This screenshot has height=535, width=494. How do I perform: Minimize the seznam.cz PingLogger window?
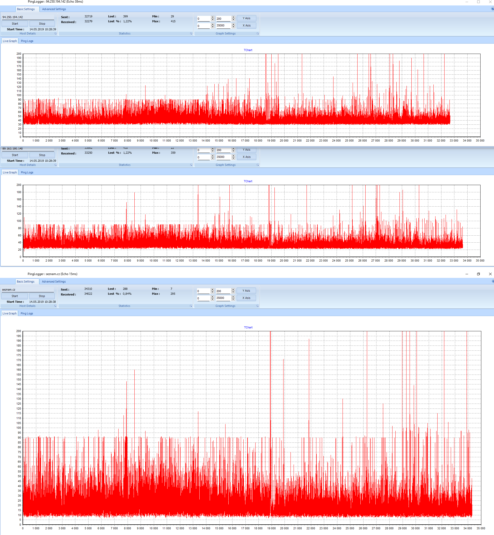click(x=467, y=274)
